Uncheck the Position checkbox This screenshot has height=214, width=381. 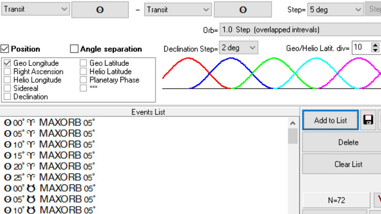pos(5,49)
